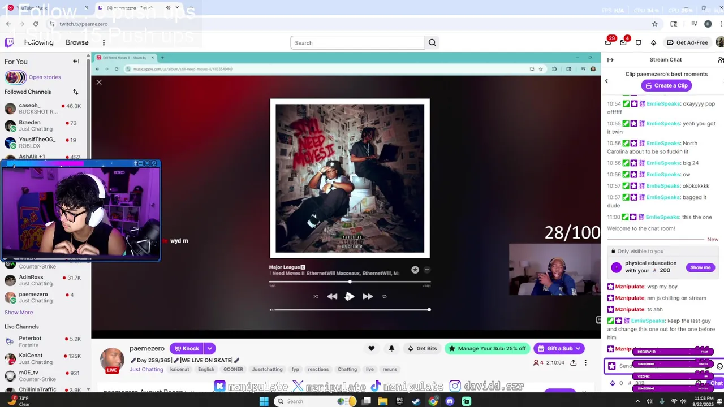Click the search magnifier button
The width and height of the screenshot is (724, 407).
coord(432,43)
